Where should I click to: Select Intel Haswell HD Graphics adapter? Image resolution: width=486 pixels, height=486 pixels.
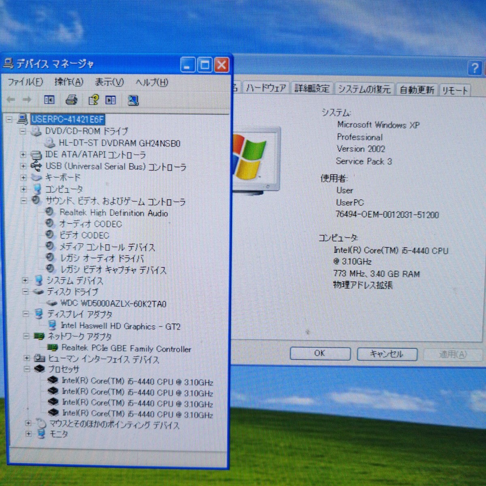click(x=121, y=326)
